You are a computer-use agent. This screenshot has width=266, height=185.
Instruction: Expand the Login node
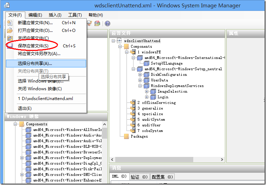click(147, 97)
